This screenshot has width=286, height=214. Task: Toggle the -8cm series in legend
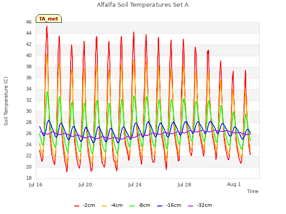140,205
